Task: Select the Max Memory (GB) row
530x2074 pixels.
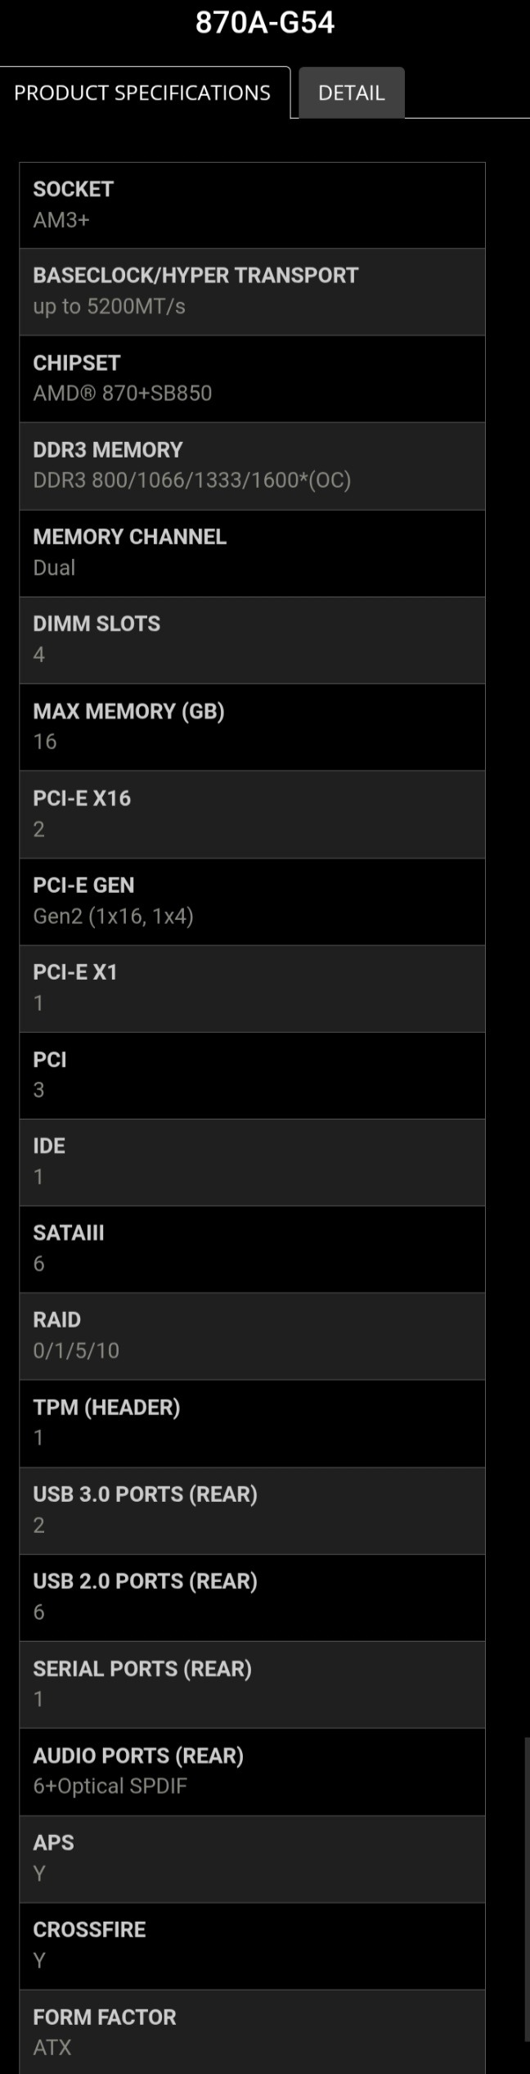Action: coord(252,726)
